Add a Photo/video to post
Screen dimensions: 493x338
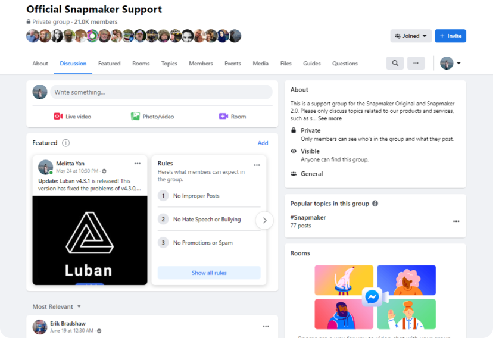(x=152, y=117)
